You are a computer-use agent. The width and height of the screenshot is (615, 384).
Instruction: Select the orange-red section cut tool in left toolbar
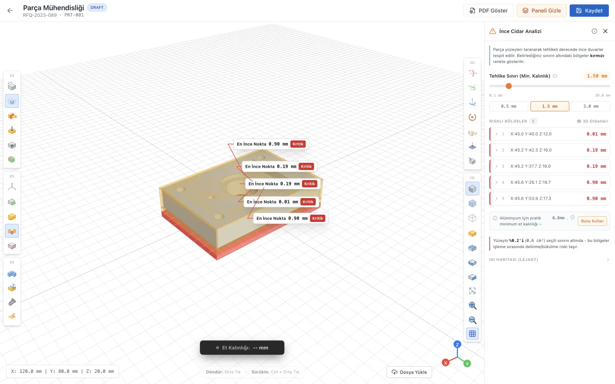[12, 116]
